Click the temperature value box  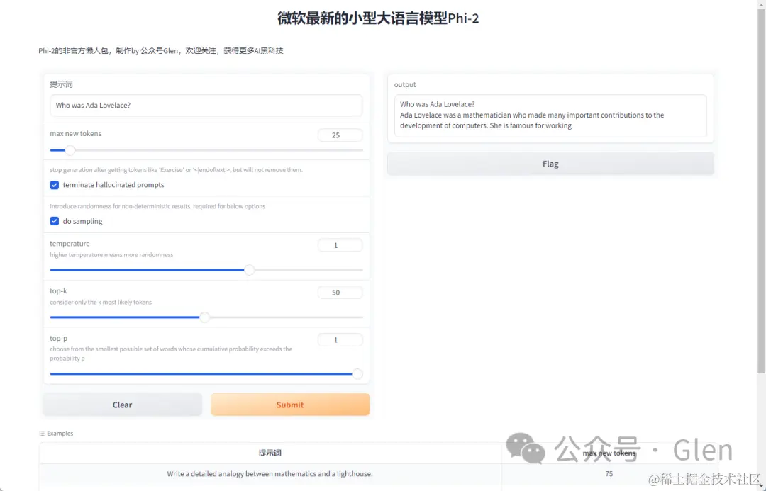(x=340, y=244)
